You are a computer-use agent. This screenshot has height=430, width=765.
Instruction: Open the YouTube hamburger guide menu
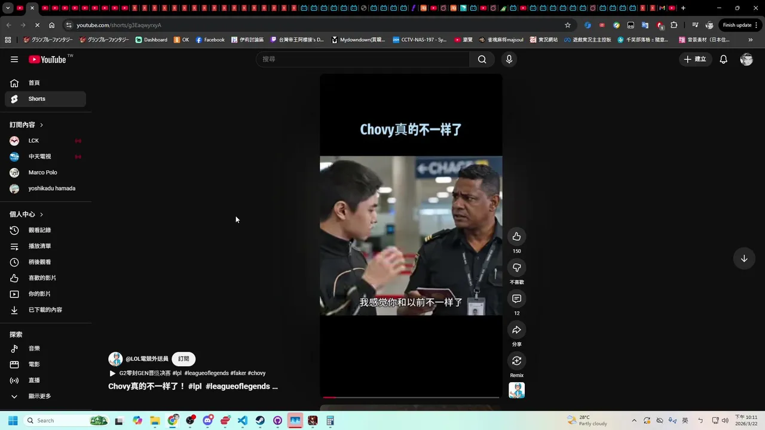[14, 59]
